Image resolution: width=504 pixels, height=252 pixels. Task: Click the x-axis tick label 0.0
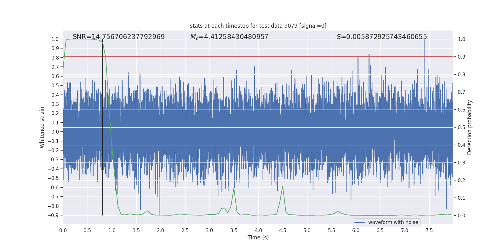[63, 231]
